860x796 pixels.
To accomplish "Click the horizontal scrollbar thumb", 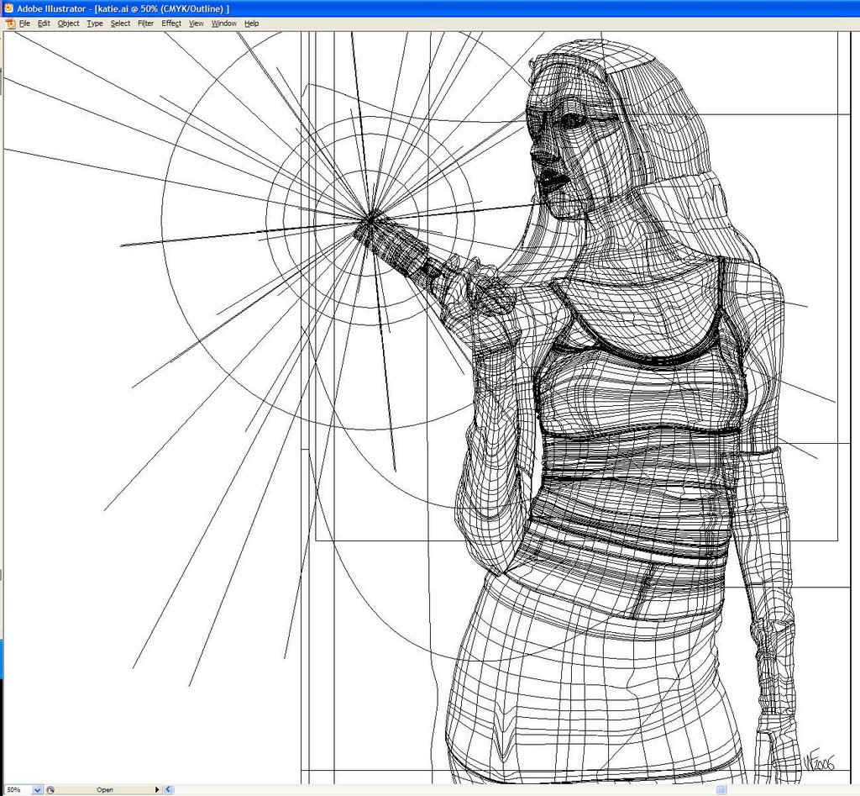I will 721,790.
